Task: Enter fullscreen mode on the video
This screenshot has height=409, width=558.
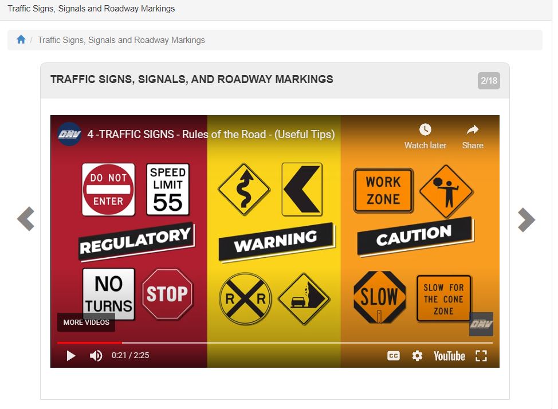Action: pos(481,356)
